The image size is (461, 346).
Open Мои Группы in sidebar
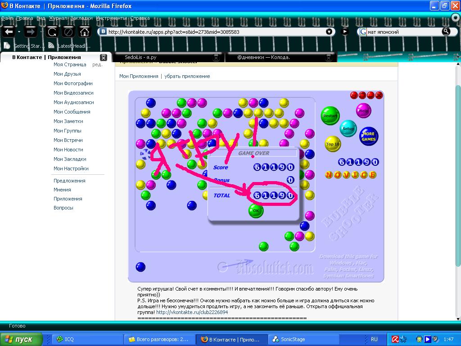tap(68, 130)
